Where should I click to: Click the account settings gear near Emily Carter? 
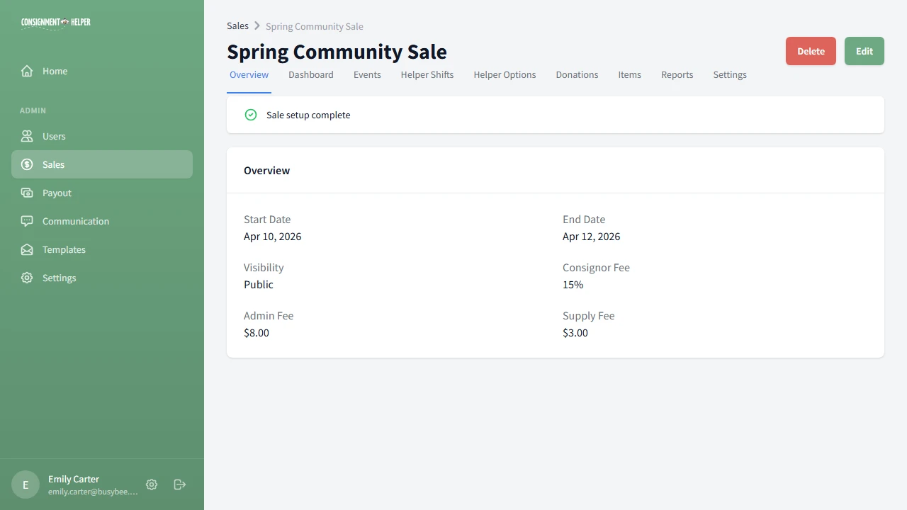151,484
